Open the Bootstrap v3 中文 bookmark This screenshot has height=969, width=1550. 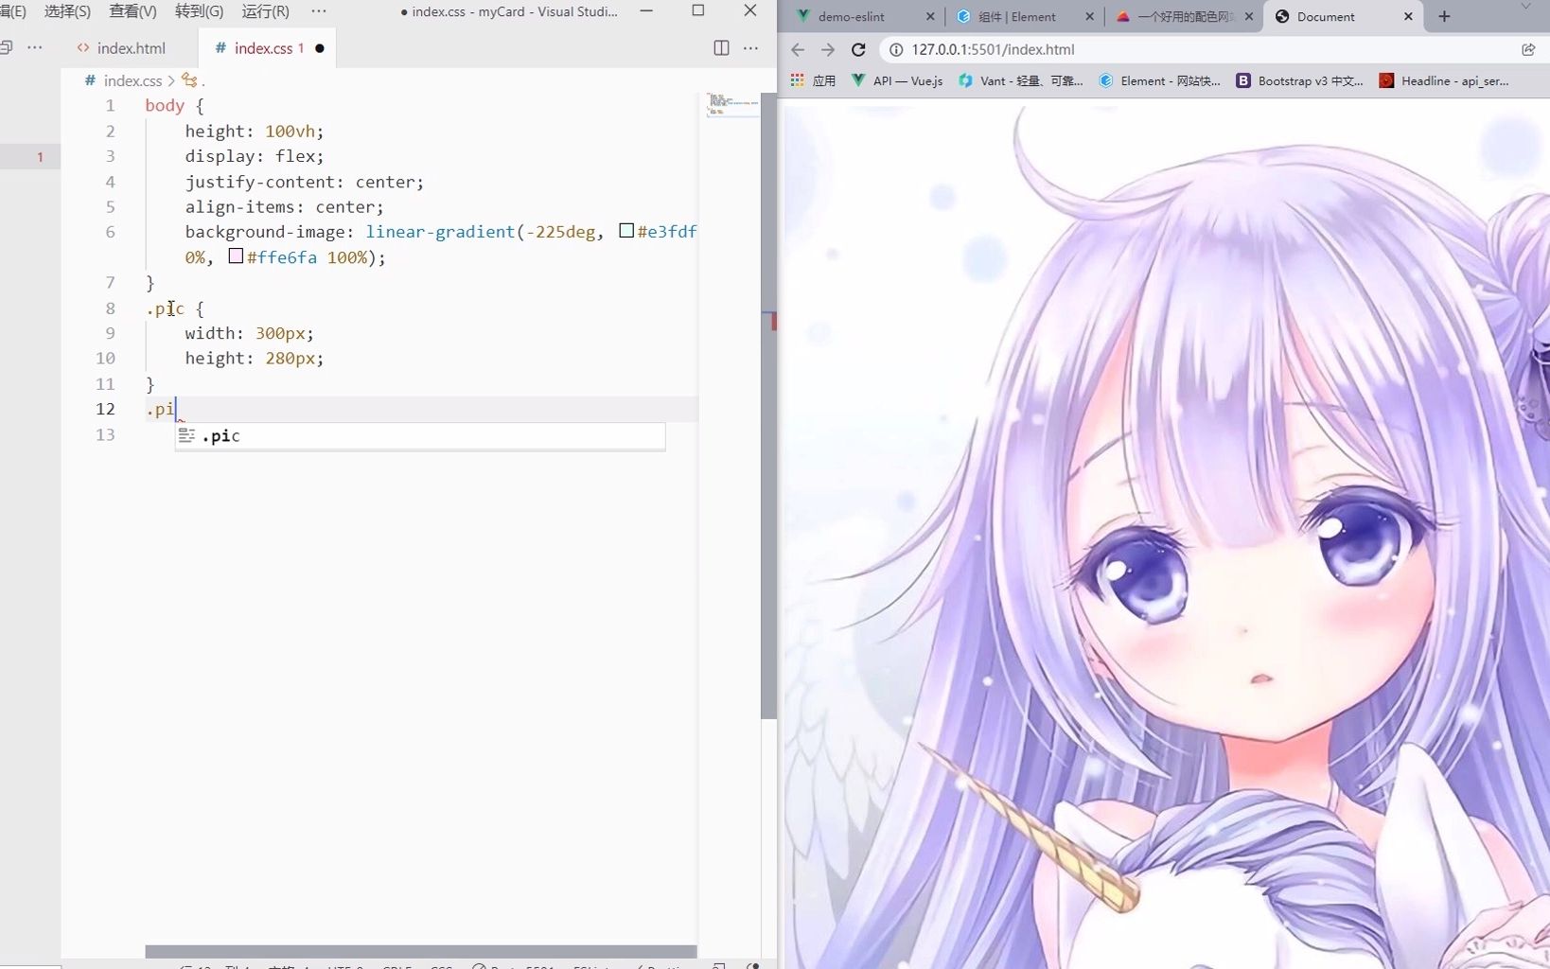point(1298,80)
